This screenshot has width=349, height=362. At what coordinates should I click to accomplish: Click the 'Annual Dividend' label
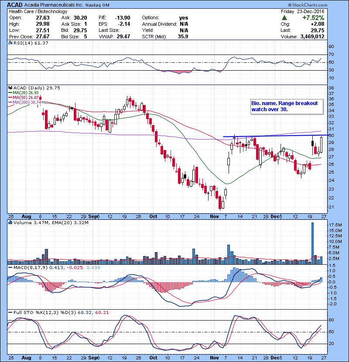[x=159, y=24]
